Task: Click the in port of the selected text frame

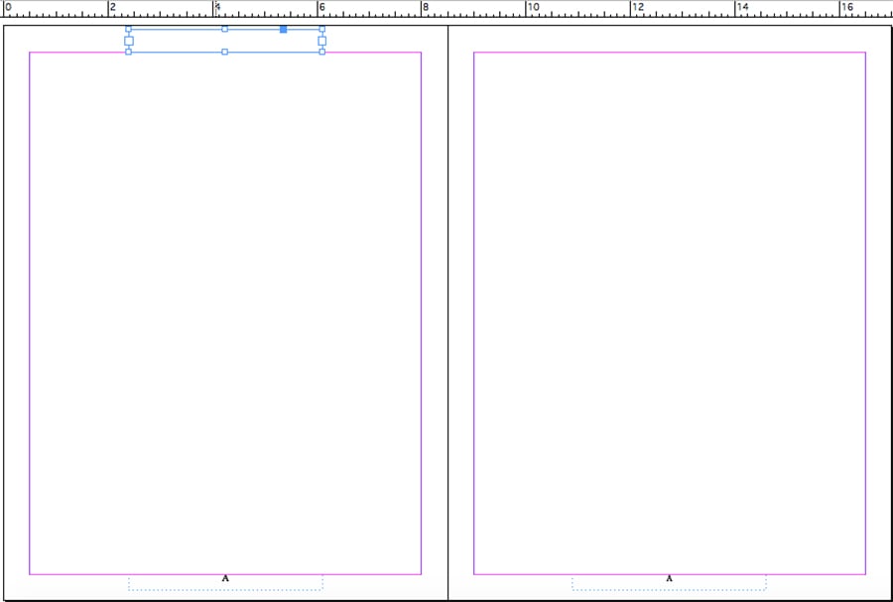Action: (x=129, y=41)
